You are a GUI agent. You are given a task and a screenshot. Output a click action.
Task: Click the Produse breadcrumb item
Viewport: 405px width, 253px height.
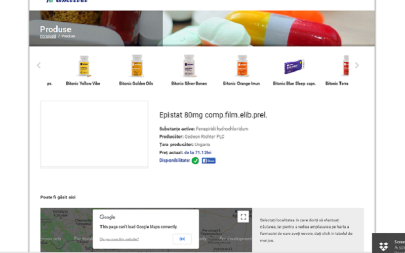68,36
